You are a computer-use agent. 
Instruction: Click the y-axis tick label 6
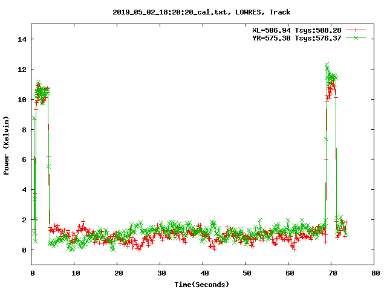(24, 159)
